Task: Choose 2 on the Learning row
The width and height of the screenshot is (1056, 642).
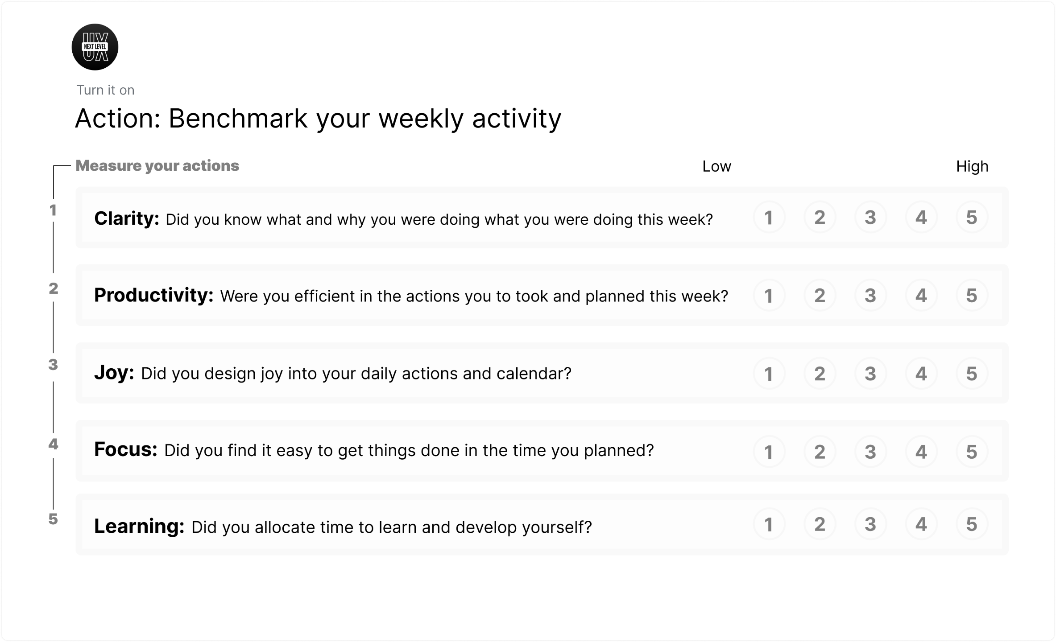Action: coord(820,524)
